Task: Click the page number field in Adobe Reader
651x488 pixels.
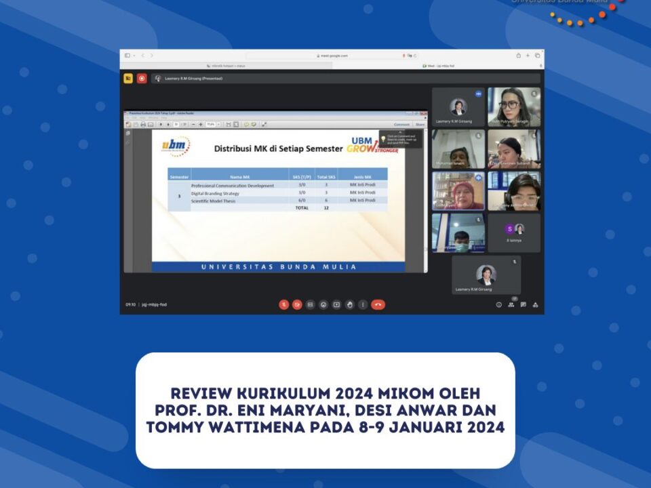Action: click(x=176, y=125)
